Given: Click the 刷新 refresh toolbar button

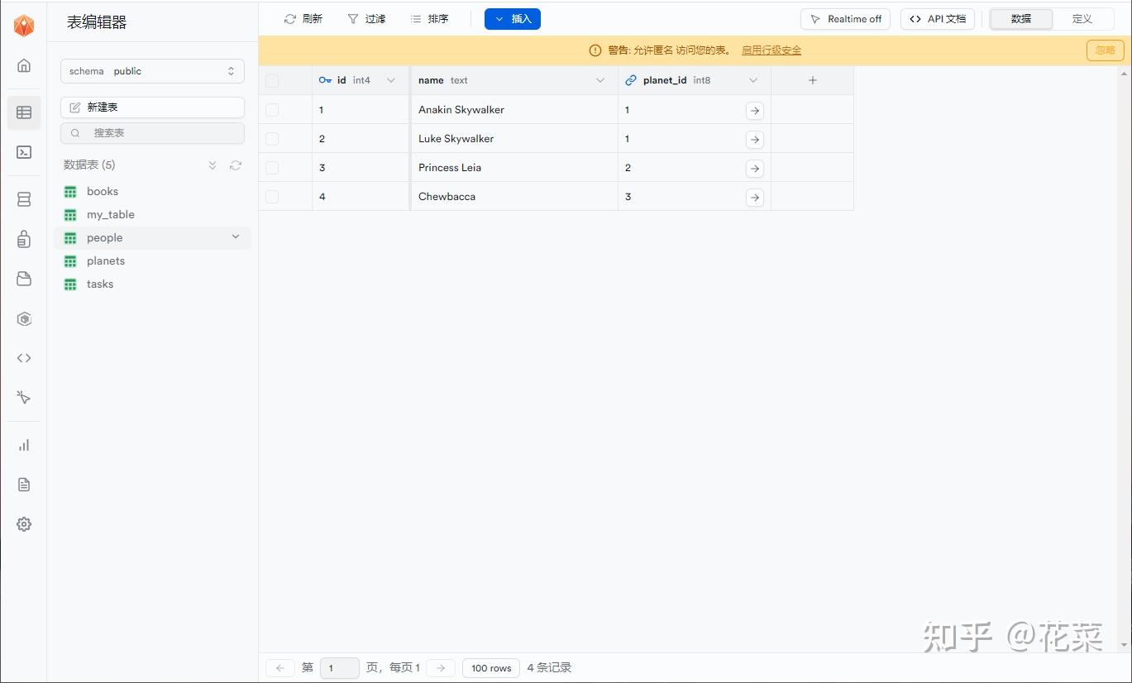Looking at the screenshot, I should coord(303,19).
